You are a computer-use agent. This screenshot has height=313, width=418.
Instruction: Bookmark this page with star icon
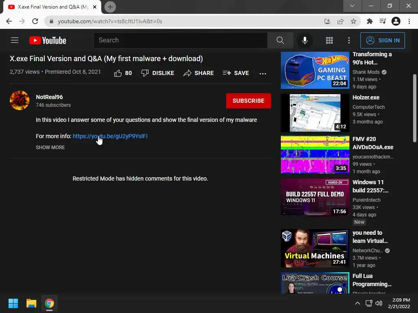coord(354,21)
